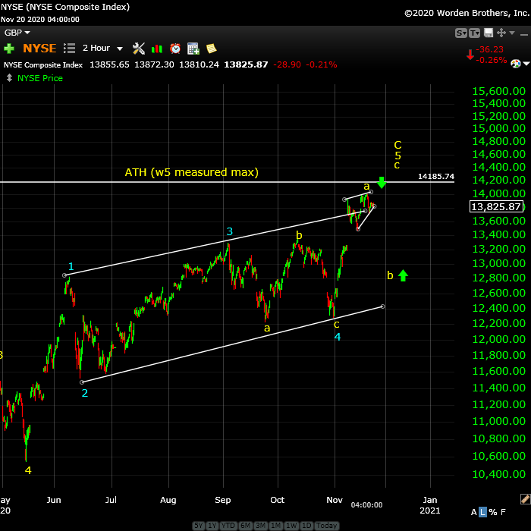Open the 2 Hour time frame dropdown

pyautogui.click(x=102, y=48)
